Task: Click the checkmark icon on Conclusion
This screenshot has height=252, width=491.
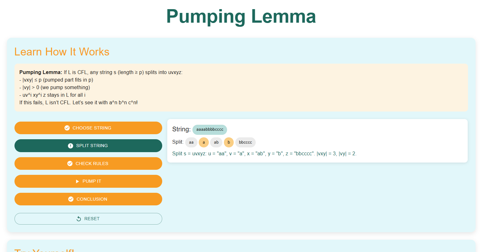Action: tap(71, 199)
